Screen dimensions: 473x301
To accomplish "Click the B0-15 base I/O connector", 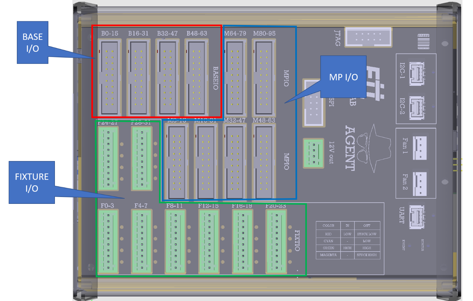I will coord(109,77).
